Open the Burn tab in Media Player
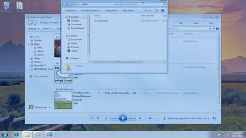Image resolution: width=246 pixels, height=138 pixels. tap(196, 23)
